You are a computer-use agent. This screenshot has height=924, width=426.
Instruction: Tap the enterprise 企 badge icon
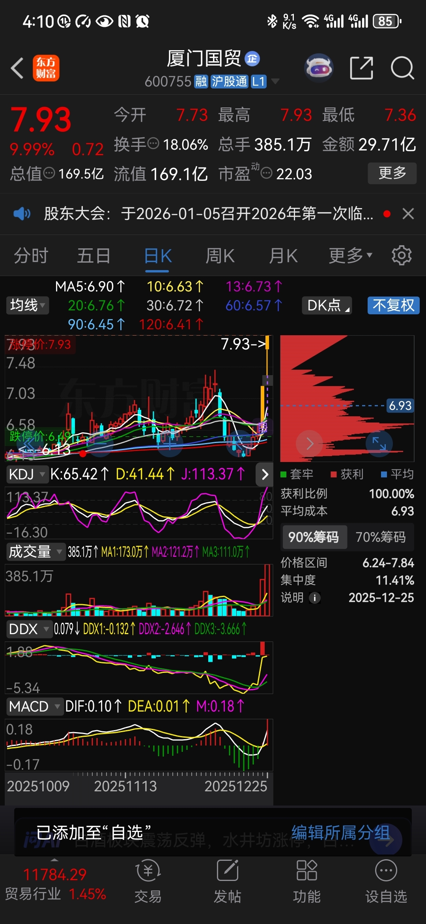(x=252, y=59)
